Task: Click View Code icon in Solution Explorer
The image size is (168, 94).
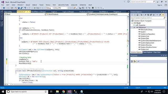Action: [157, 15]
